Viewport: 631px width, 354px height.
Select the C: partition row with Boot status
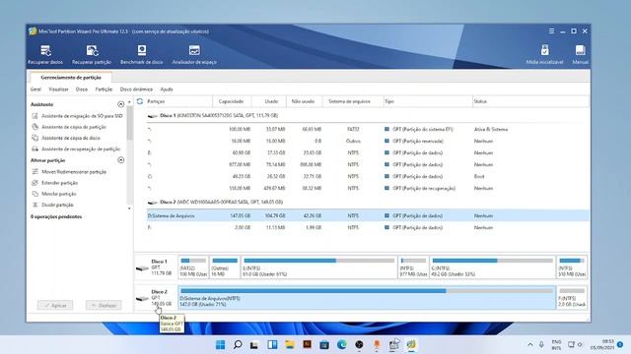tap(368, 176)
